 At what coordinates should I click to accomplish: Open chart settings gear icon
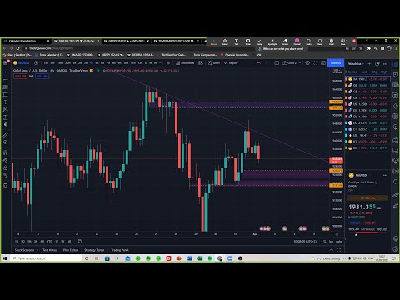pos(307,63)
